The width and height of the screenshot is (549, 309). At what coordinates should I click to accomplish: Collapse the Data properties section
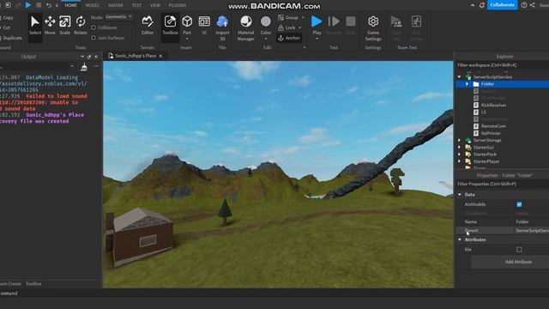[460, 195]
